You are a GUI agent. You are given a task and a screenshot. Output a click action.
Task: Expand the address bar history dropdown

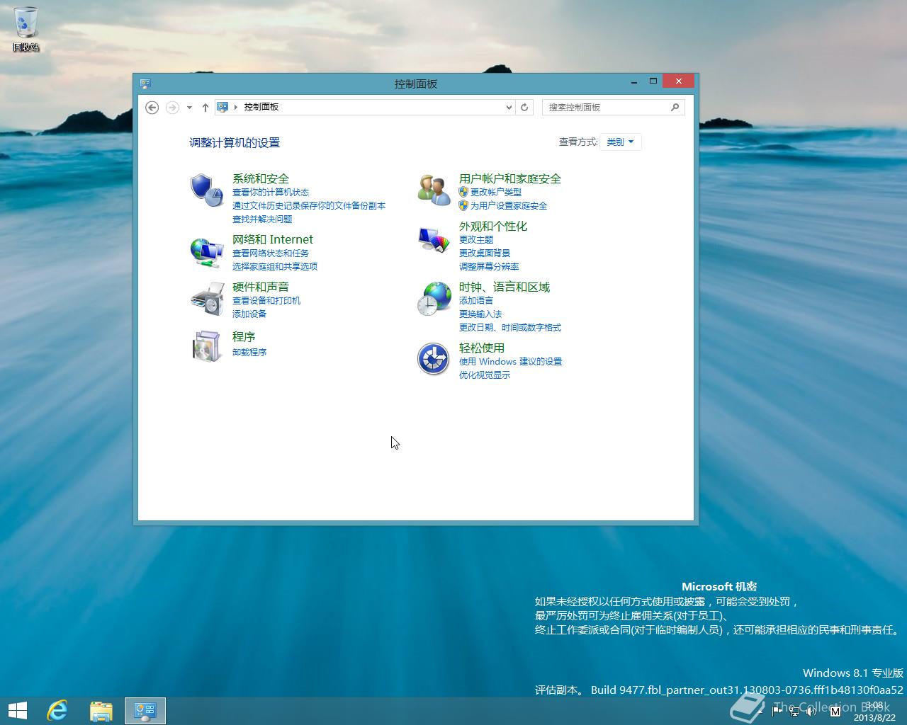[x=509, y=108]
